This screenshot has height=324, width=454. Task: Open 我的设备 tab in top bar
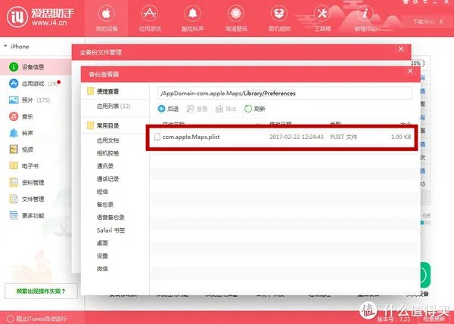(x=106, y=18)
